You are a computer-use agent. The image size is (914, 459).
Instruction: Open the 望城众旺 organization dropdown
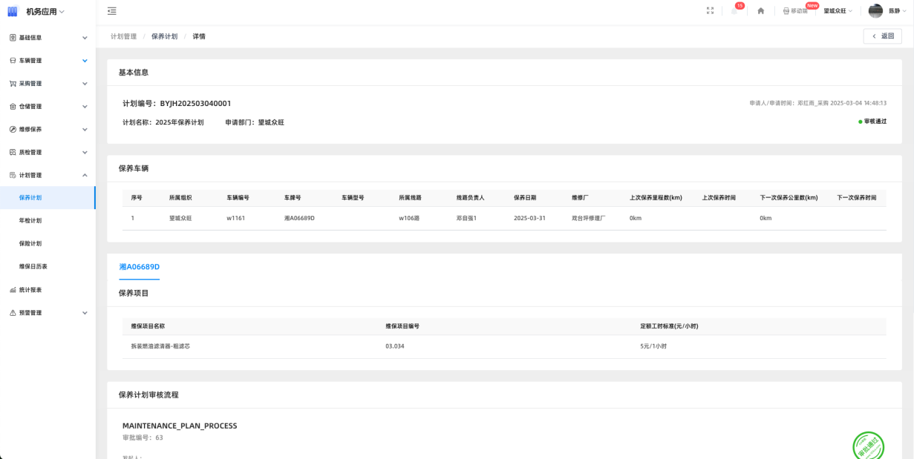[838, 11]
